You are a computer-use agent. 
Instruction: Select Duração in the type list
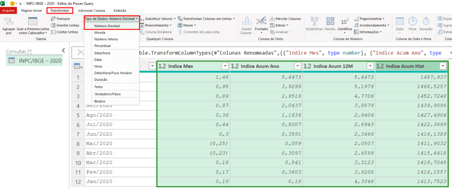tap(101, 80)
